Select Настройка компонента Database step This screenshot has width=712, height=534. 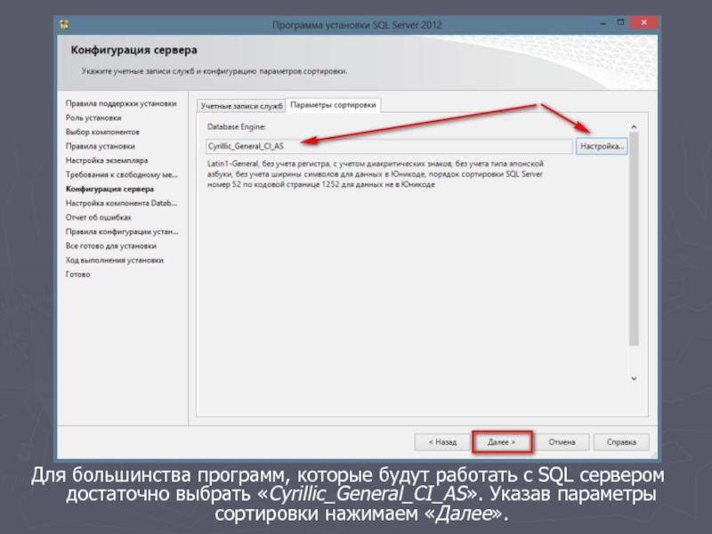click(121, 203)
